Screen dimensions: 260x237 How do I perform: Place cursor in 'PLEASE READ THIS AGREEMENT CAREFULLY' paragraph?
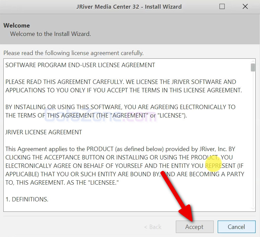pyautogui.click(x=121, y=82)
